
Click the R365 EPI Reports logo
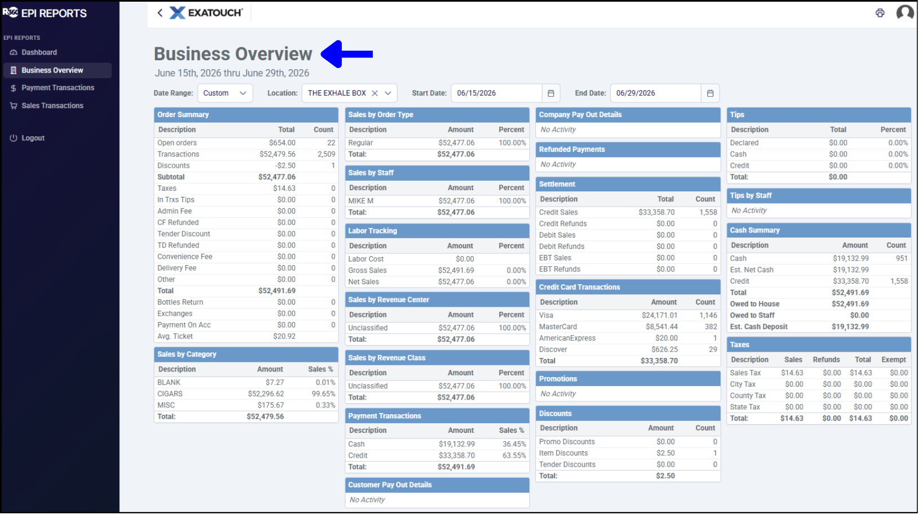click(45, 13)
